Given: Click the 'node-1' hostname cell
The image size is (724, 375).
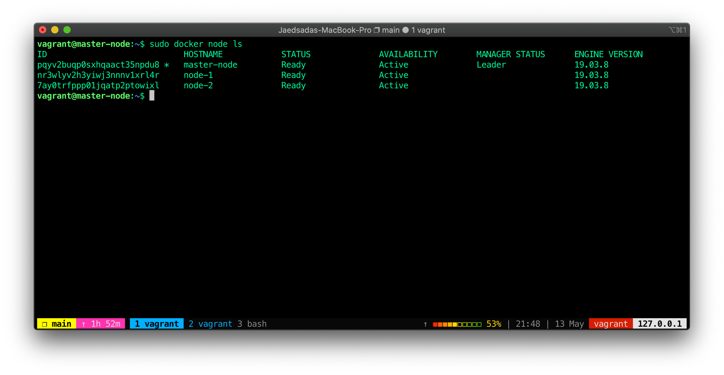Looking at the screenshot, I should click(198, 75).
